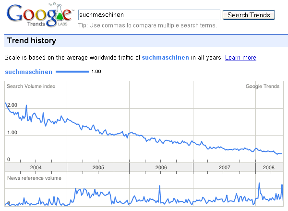Viewport: 288px width, 211px height.
Task: Click the Google Trends Labs logo
Action: tap(37, 16)
